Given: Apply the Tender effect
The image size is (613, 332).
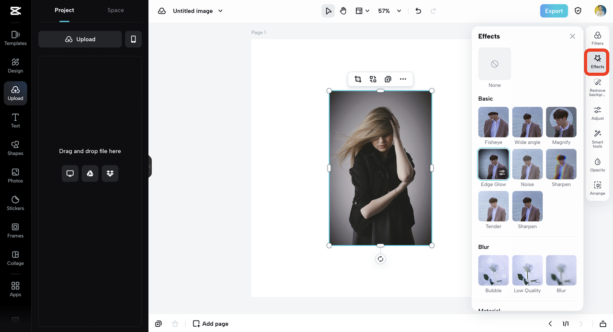Looking at the screenshot, I should [x=493, y=206].
